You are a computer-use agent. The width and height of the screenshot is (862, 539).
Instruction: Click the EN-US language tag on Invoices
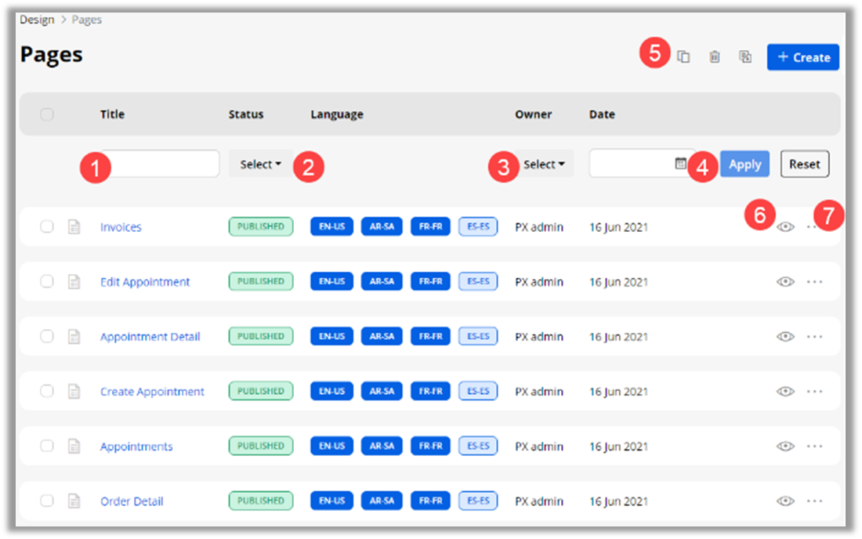(x=331, y=227)
